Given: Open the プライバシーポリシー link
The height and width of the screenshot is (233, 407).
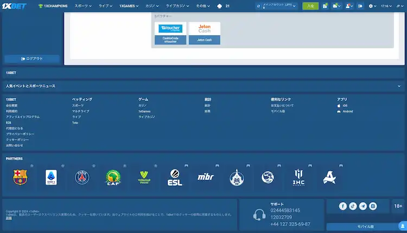Looking at the screenshot, I should click(20, 134).
